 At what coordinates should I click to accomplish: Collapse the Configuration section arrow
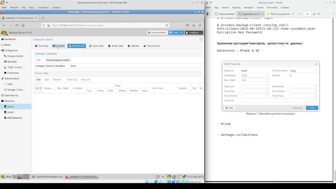28,50
